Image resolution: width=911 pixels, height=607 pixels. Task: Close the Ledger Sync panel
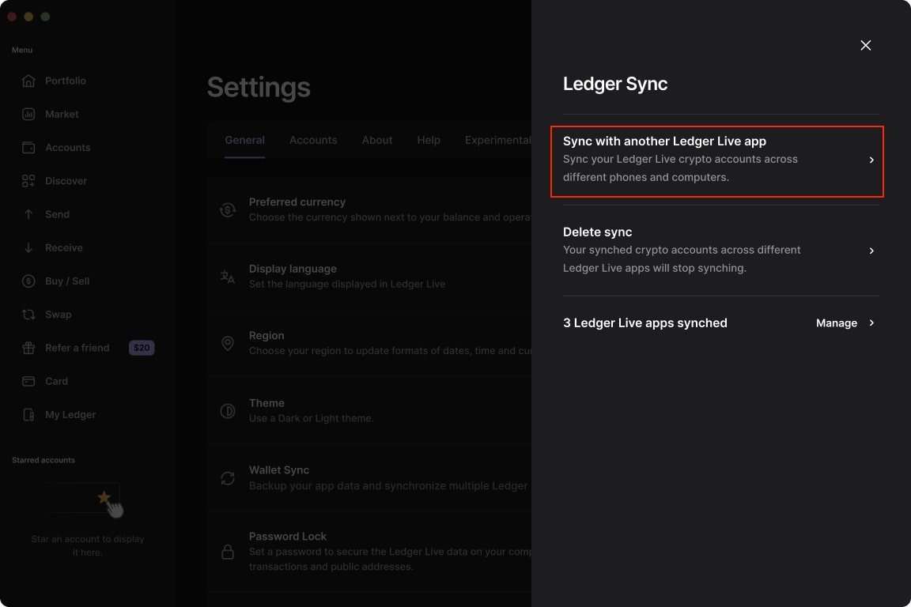pyautogui.click(x=865, y=45)
